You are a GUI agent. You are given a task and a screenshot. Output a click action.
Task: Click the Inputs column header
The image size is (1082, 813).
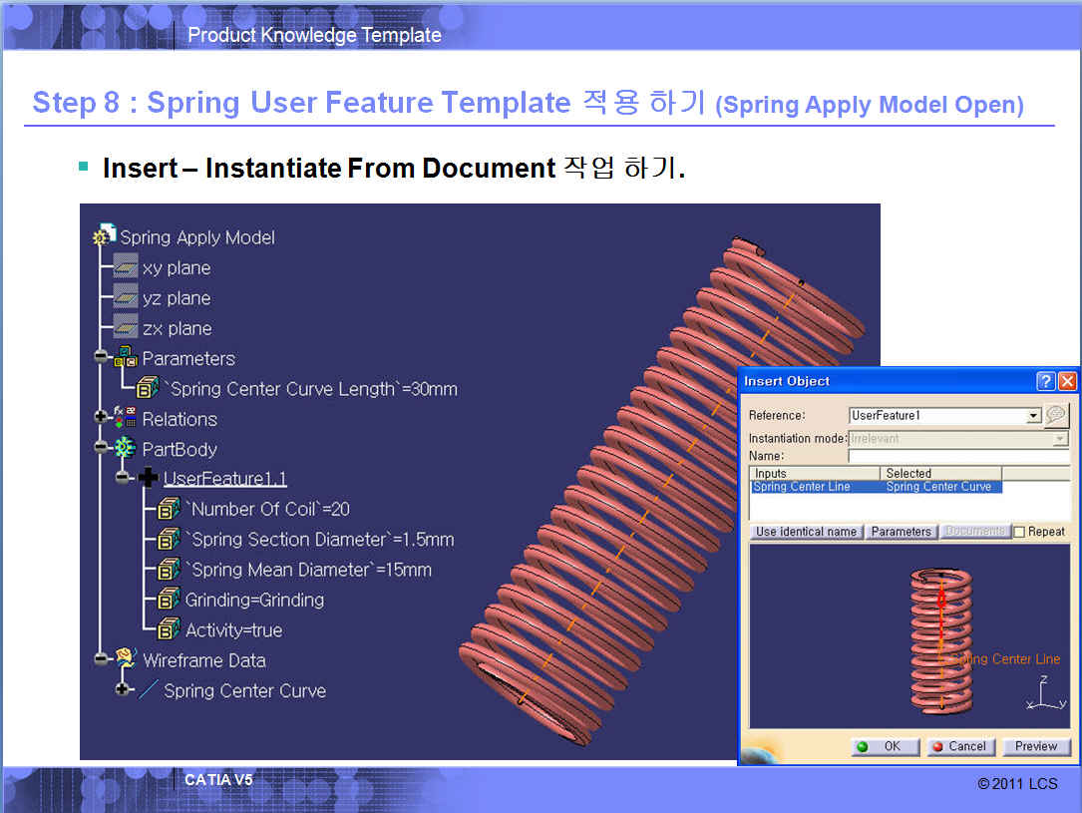pos(814,473)
